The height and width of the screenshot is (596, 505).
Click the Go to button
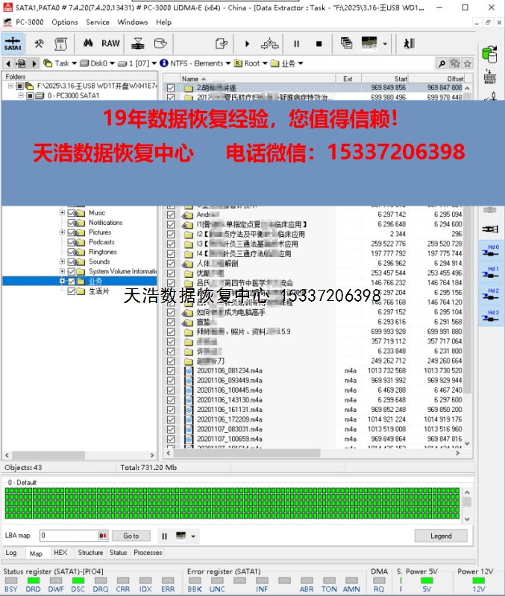coord(131,536)
